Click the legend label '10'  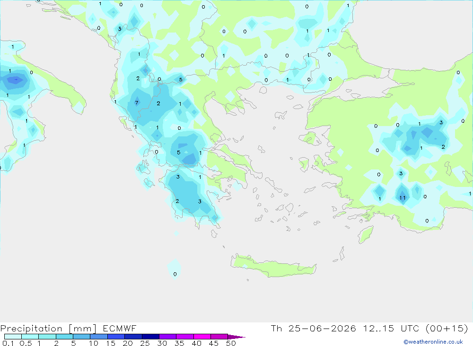click(94, 343)
